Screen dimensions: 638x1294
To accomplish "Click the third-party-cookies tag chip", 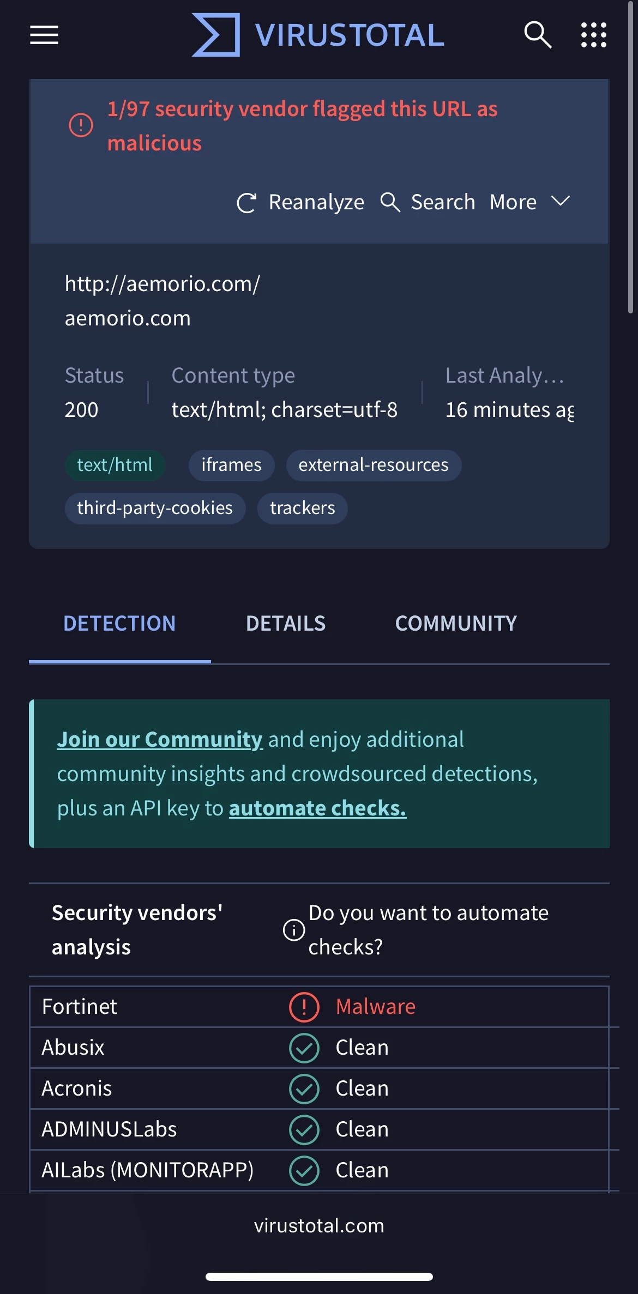I will [155, 508].
